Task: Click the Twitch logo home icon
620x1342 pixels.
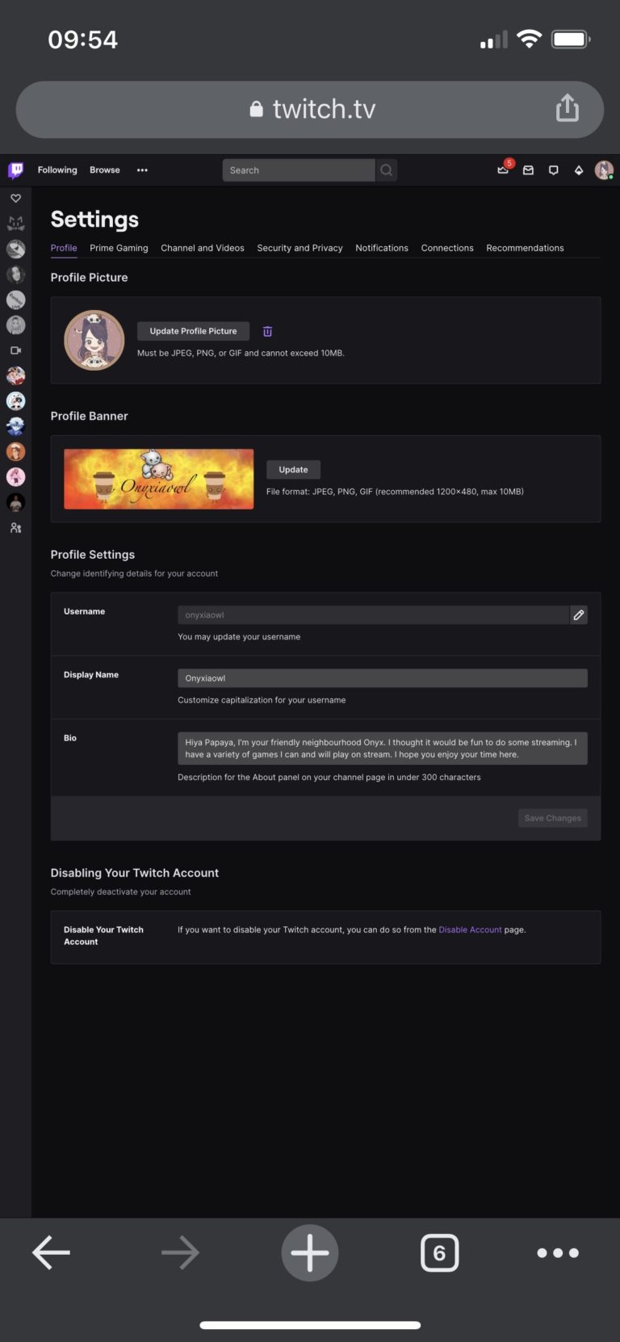Action: pos(15,170)
